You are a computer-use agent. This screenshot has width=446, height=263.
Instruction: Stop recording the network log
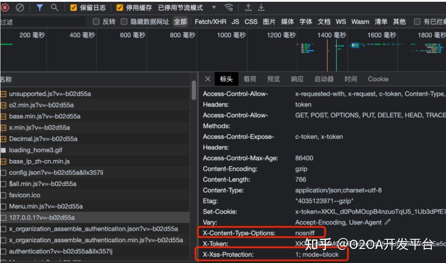tap(5, 7)
